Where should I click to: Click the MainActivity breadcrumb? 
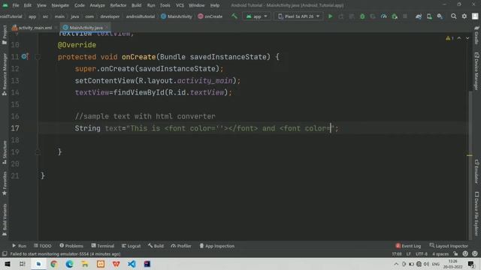click(177, 16)
